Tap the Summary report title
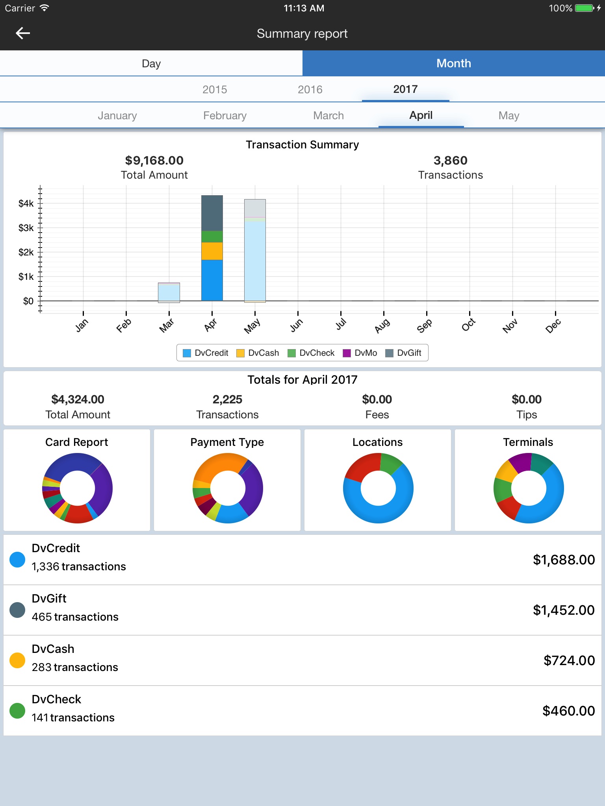This screenshot has height=806, width=605. click(302, 33)
